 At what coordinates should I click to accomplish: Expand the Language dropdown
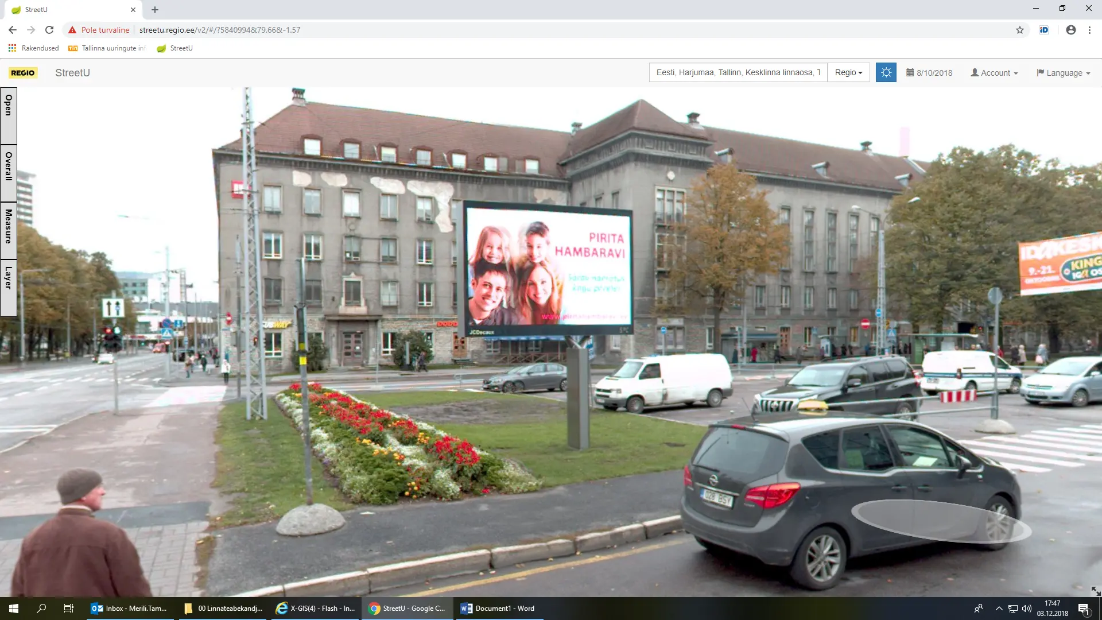click(x=1063, y=73)
